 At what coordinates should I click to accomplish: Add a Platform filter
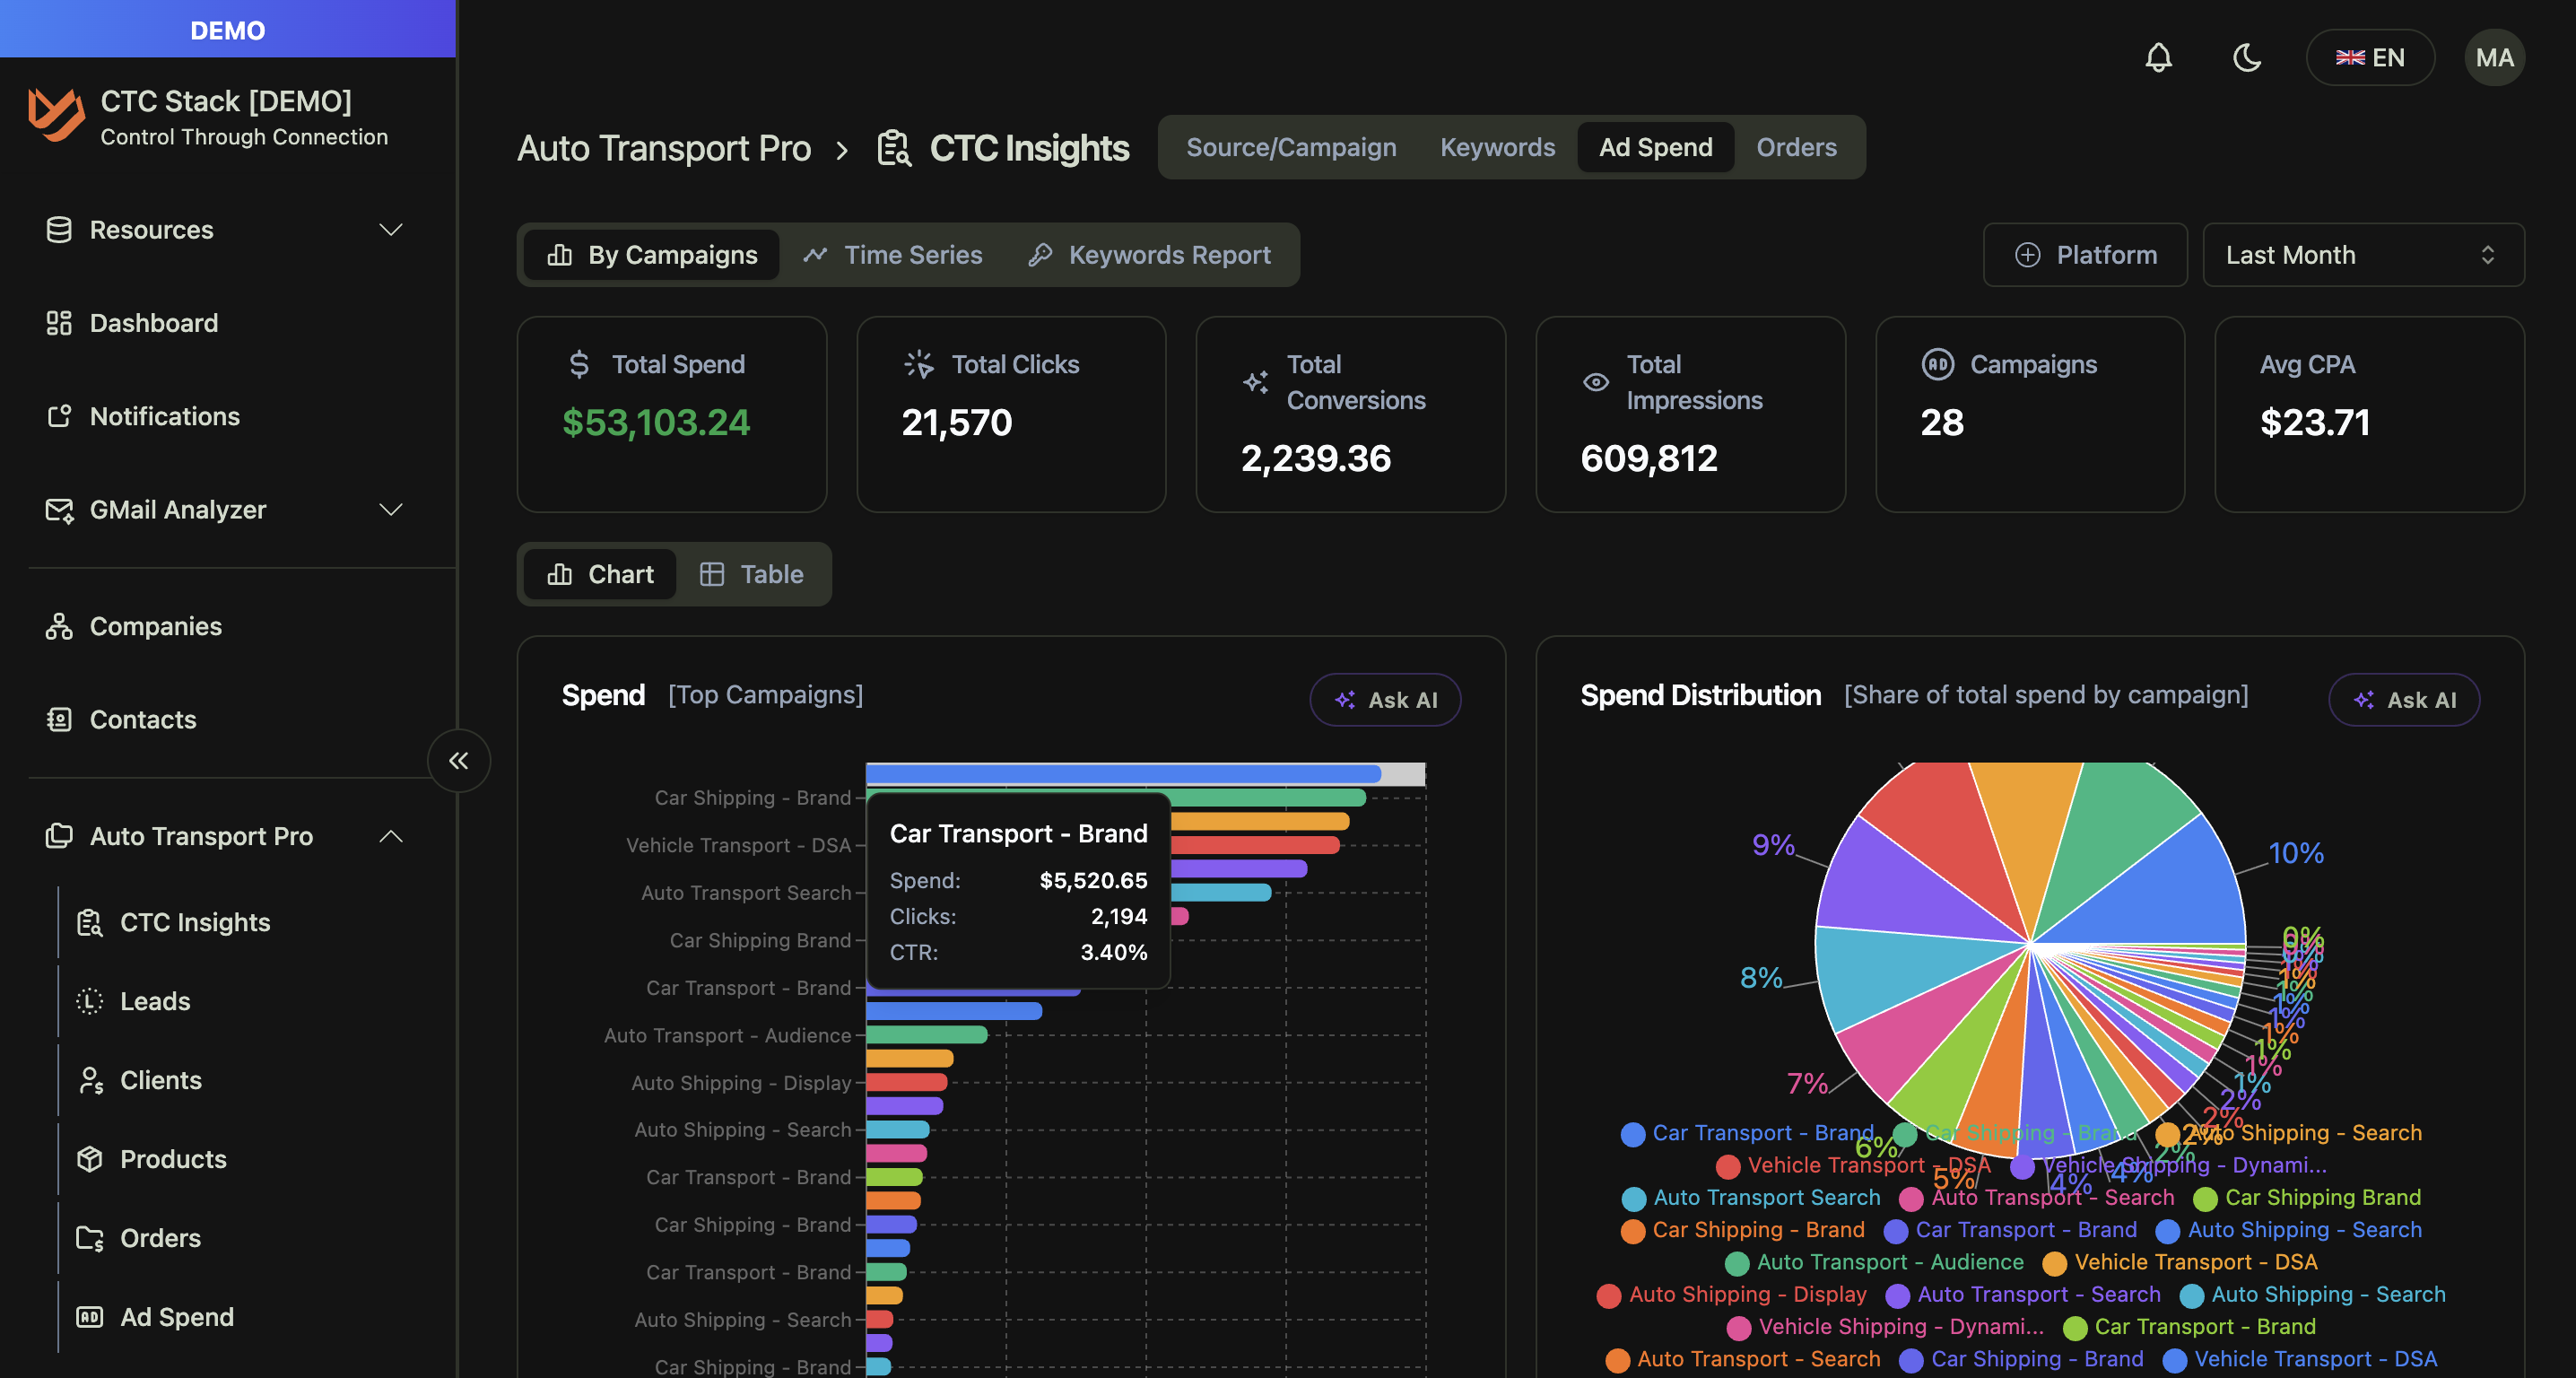coord(2085,254)
